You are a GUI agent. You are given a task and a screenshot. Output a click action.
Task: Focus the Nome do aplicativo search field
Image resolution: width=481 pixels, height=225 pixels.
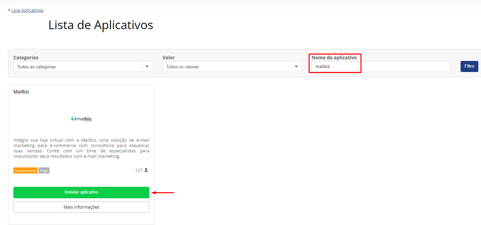381,67
